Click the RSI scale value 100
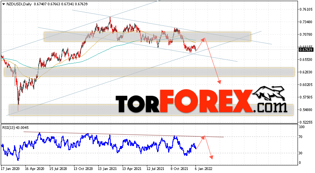This screenshot has height=173, width=315. tap(302, 127)
